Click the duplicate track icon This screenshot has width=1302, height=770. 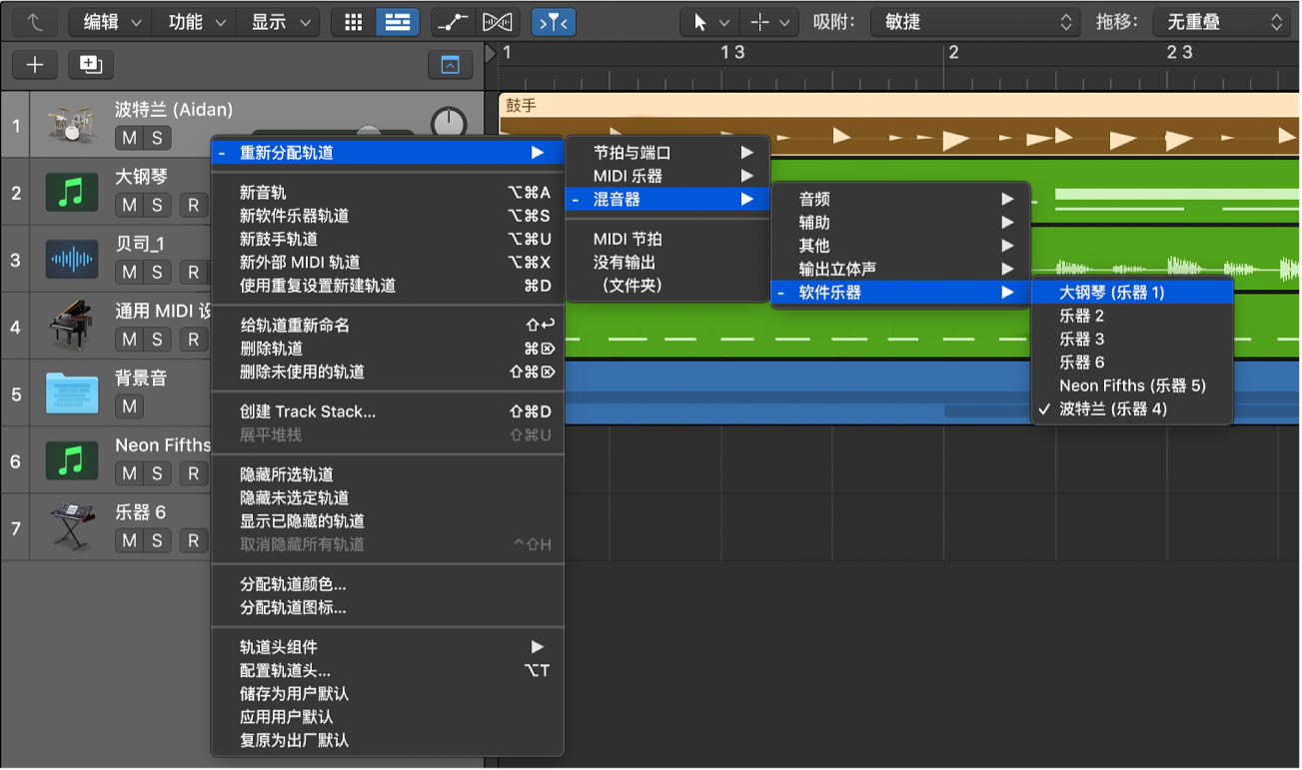(91, 65)
